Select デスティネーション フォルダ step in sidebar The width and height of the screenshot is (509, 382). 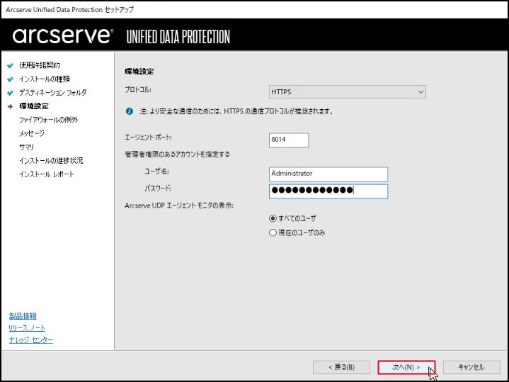pyautogui.click(x=52, y=93)
